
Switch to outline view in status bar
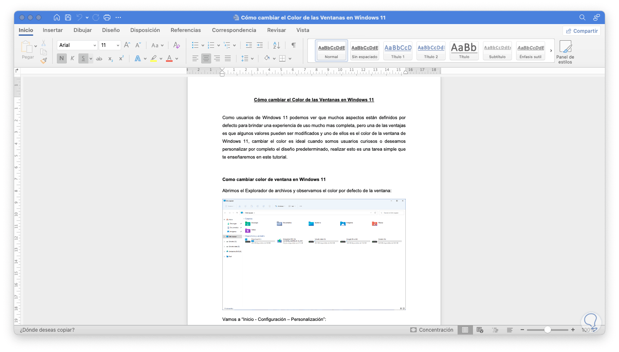(495, 330)
